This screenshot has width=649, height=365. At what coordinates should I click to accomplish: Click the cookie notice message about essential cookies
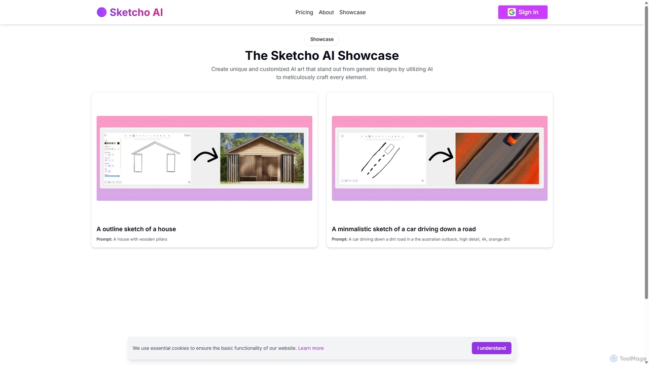[214, 348]
